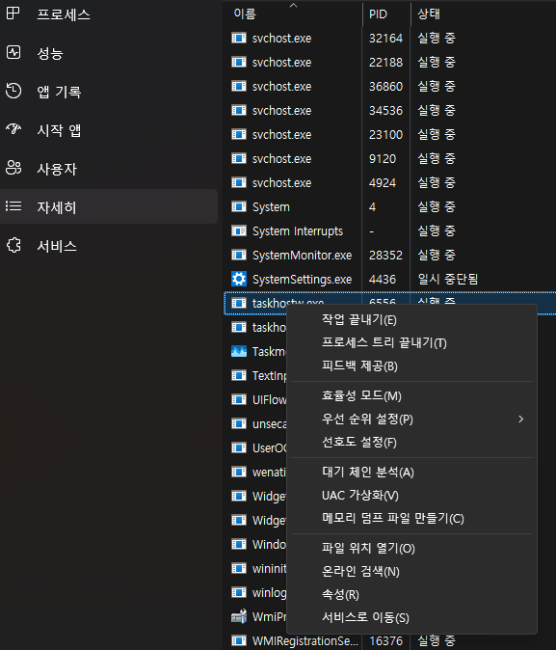This screenshot has height=650, width=556.
Task: Click the wenati process icon
Action: pyautogui.click(x=239, y=472)
